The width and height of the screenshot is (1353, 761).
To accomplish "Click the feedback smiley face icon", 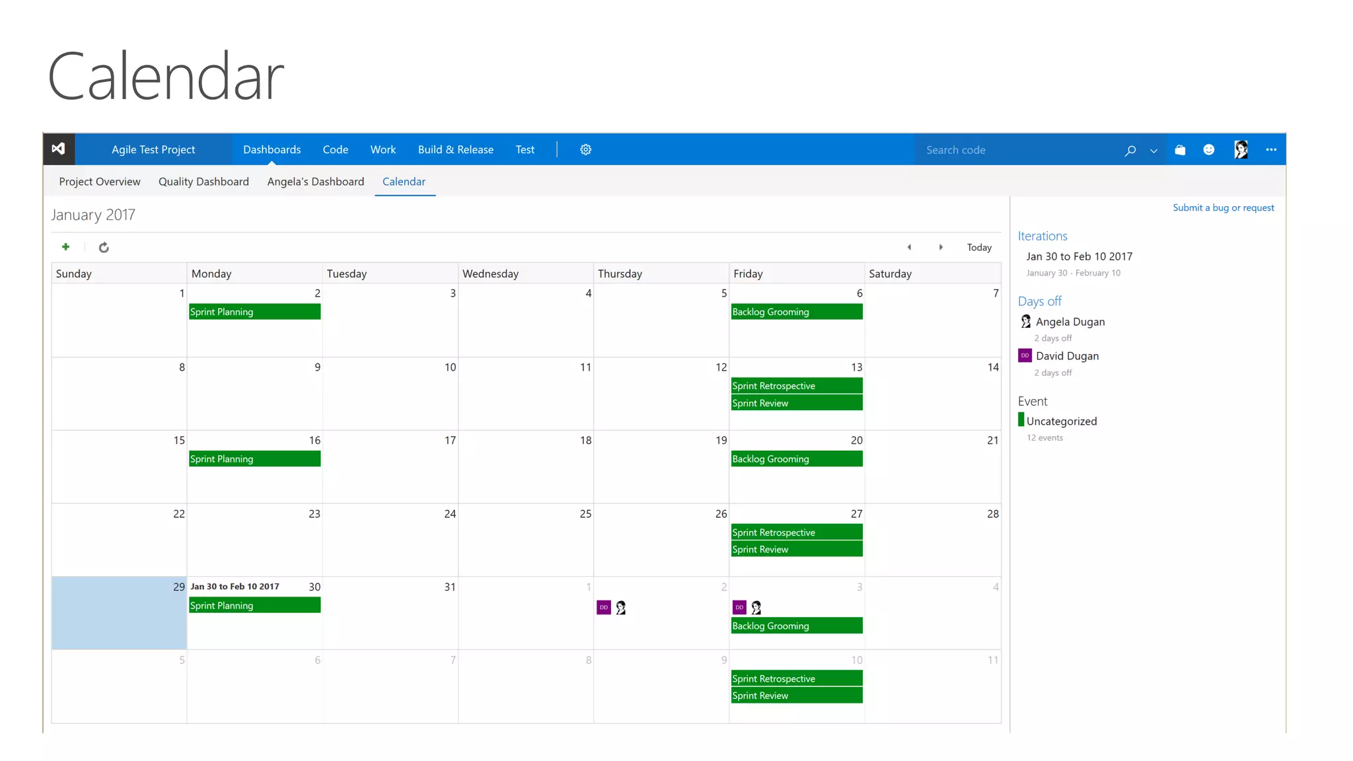I will point(1208,150).
